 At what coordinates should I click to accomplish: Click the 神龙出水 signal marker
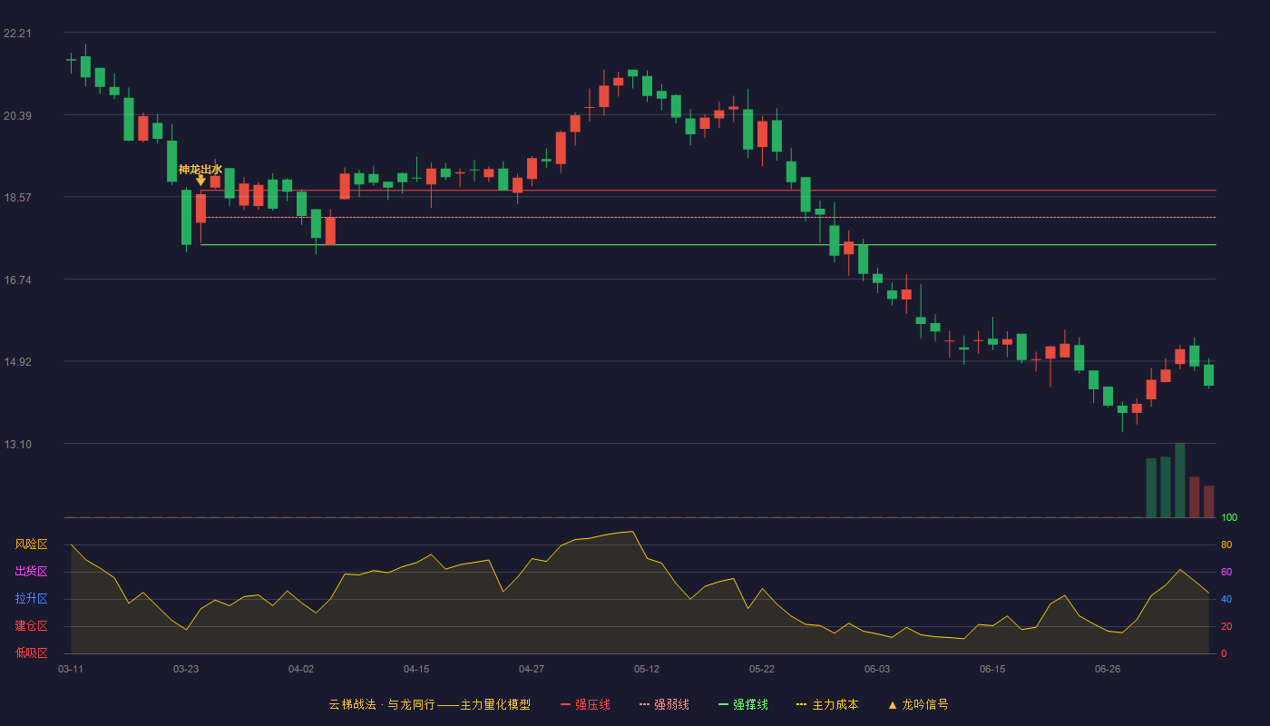200,174
